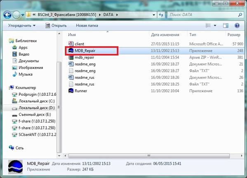Expand the view options dropdown arrow

coord(215,26)
